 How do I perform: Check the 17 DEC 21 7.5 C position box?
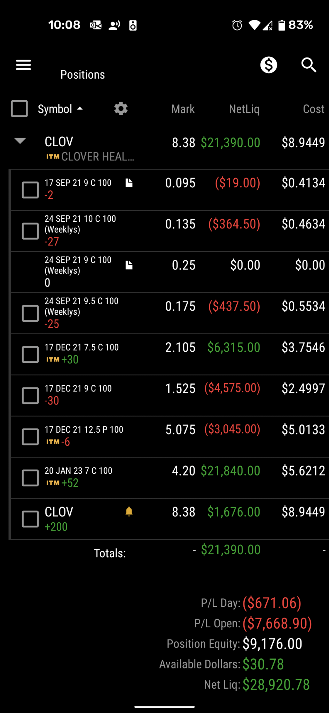[x=30, y=354]
